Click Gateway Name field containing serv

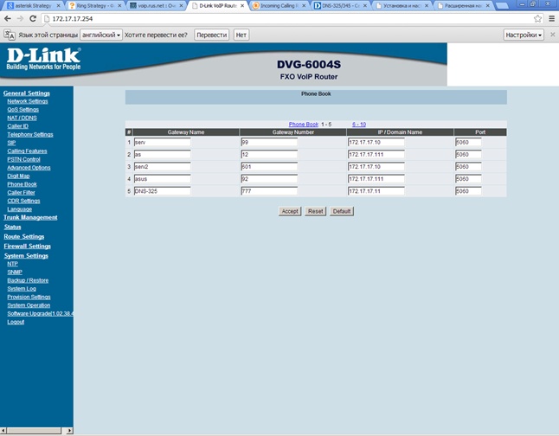(x=162, y=142)
